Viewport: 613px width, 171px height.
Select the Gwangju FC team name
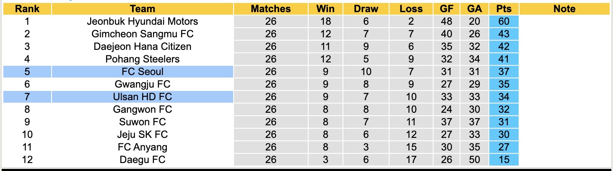143,84
